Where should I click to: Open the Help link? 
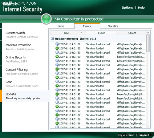141,8
